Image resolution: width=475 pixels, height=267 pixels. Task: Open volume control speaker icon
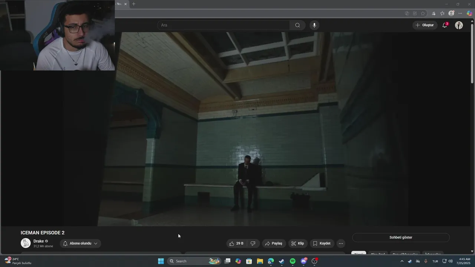point(451,261)
